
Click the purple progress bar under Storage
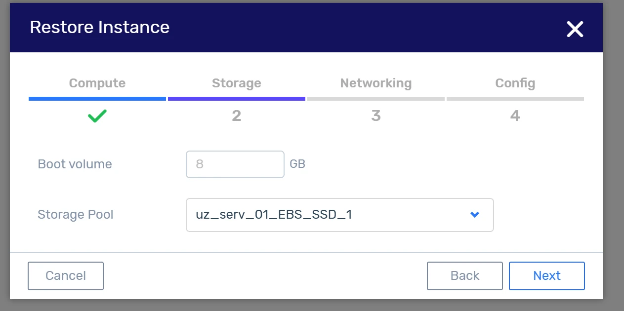[237, 99]
